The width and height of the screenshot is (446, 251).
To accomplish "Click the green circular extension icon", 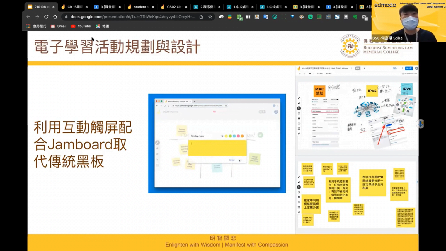I will pyautogui.click(x=275, y=17).
